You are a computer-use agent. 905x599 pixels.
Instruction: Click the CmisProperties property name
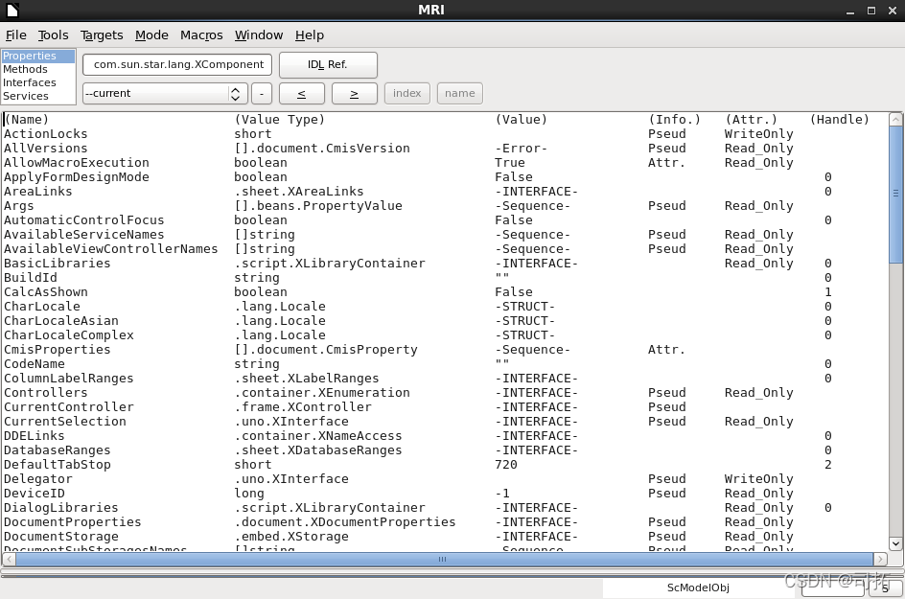(x=58, y=350)
